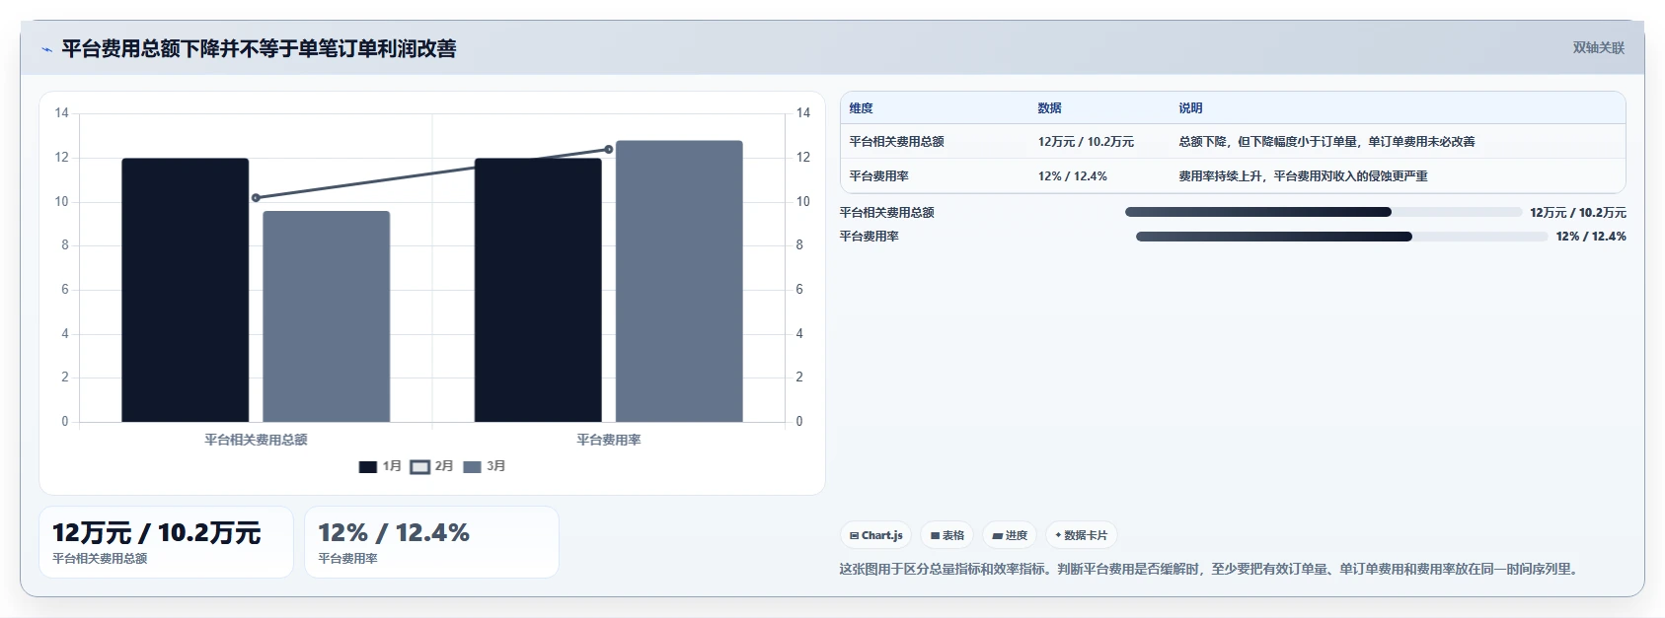Click x-axis label 平台费用率
This screenshot has width=1665, height=618.
coord(609,440)
